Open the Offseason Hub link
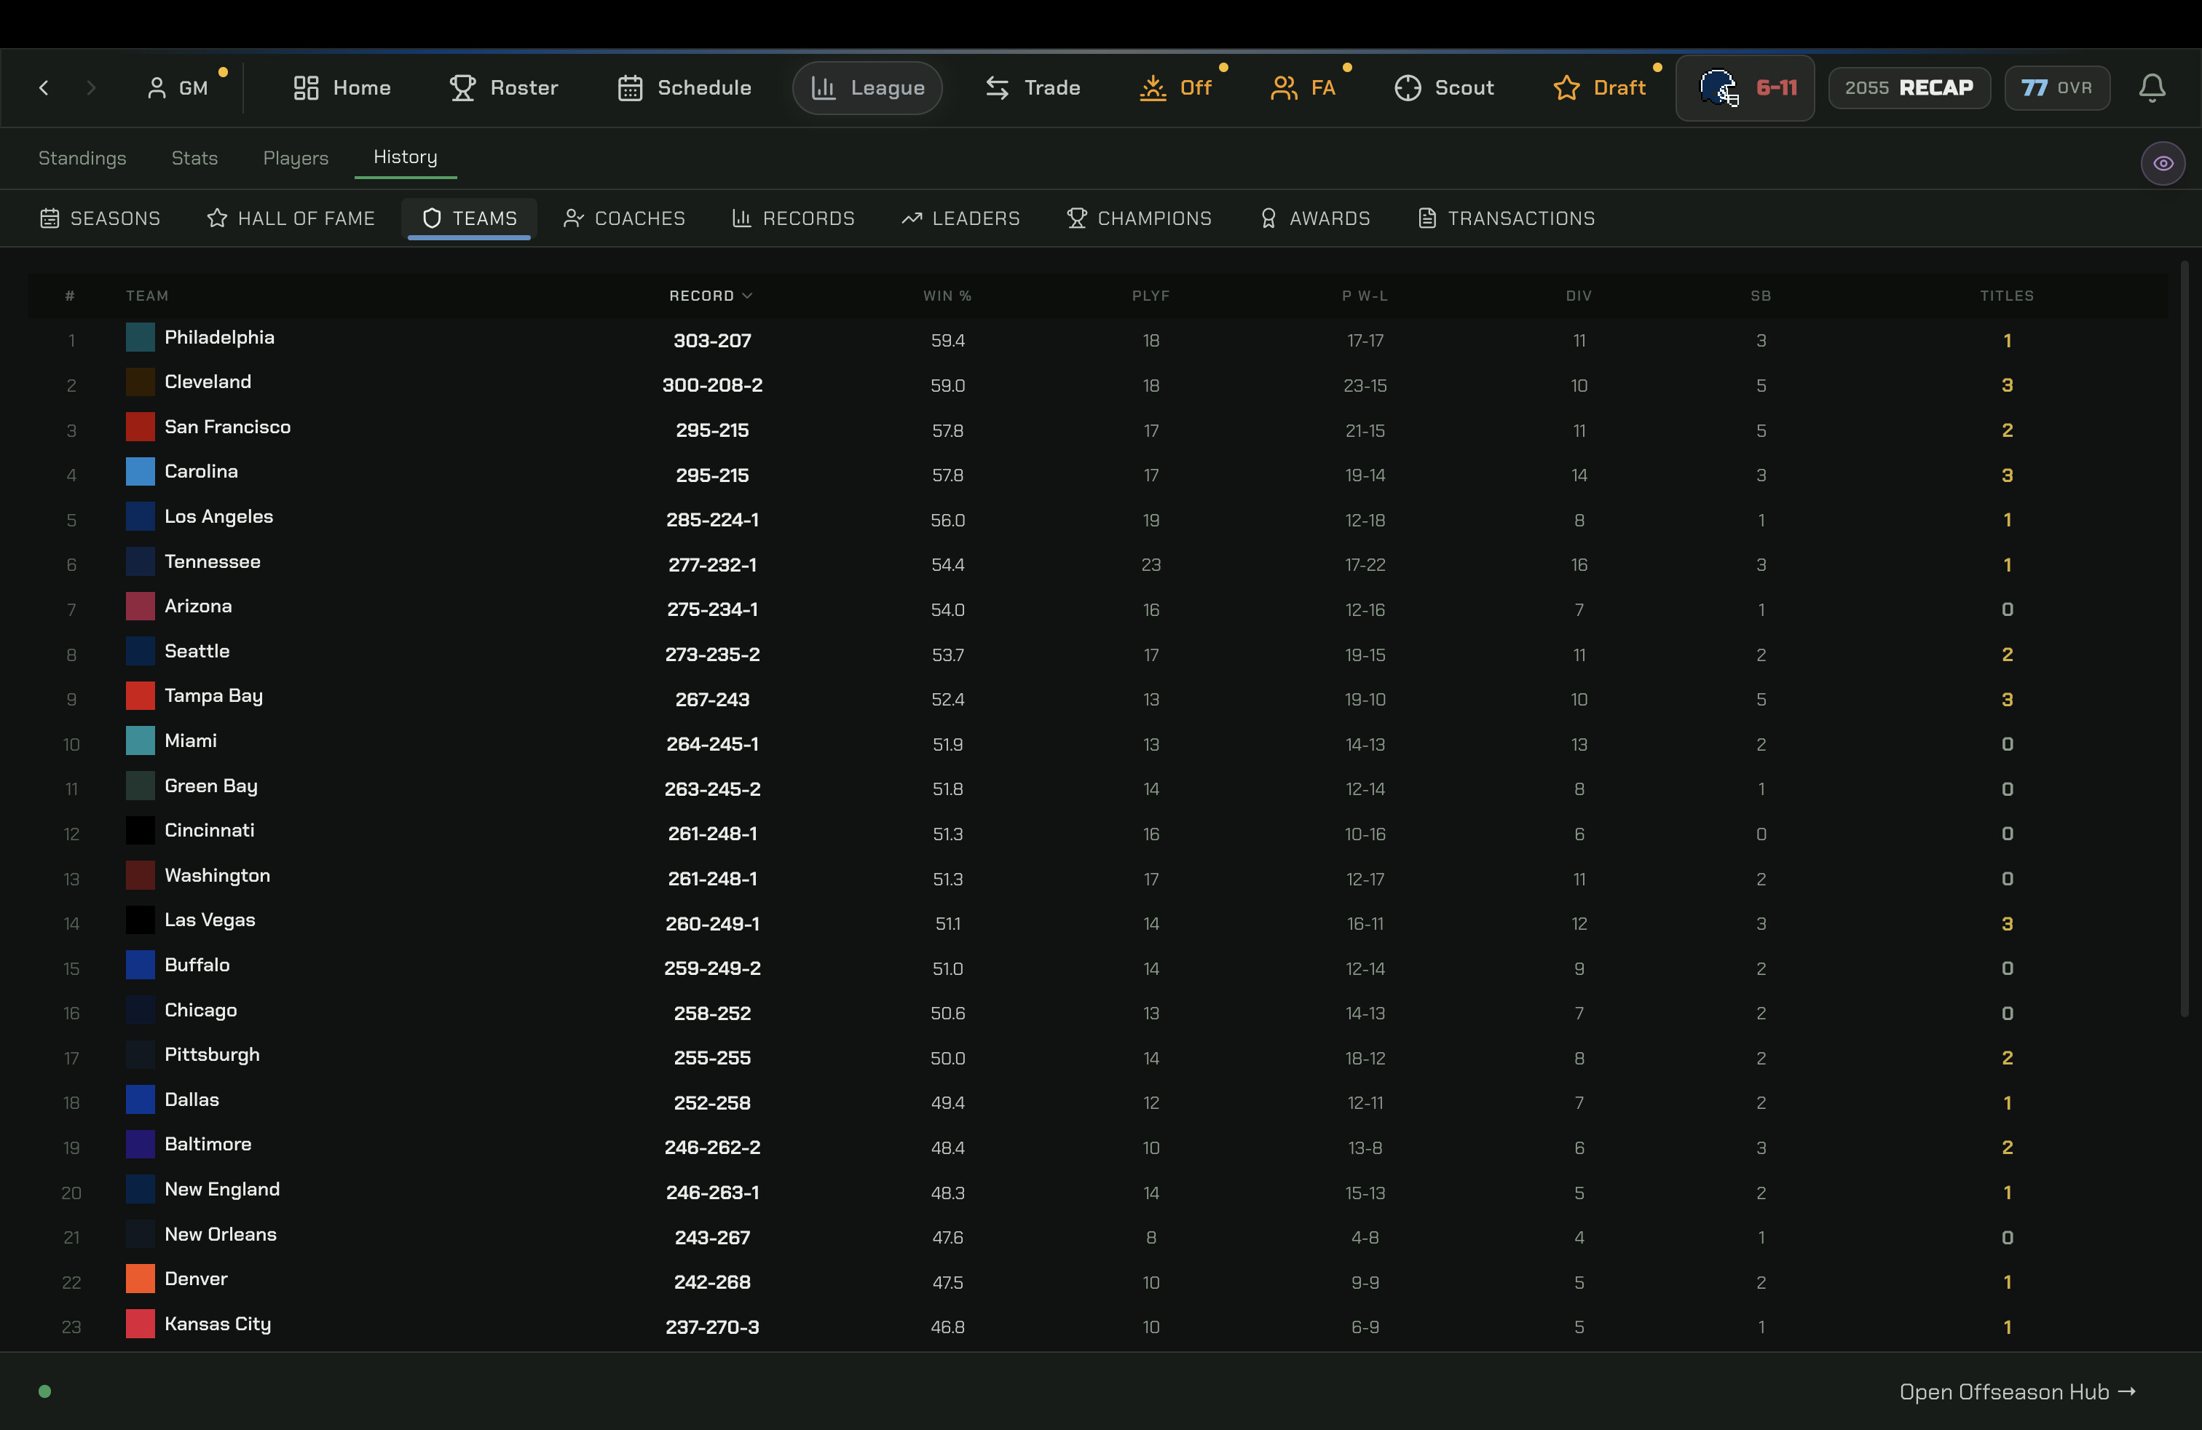2202x1430 pixels. (x=2017, y=1392)
